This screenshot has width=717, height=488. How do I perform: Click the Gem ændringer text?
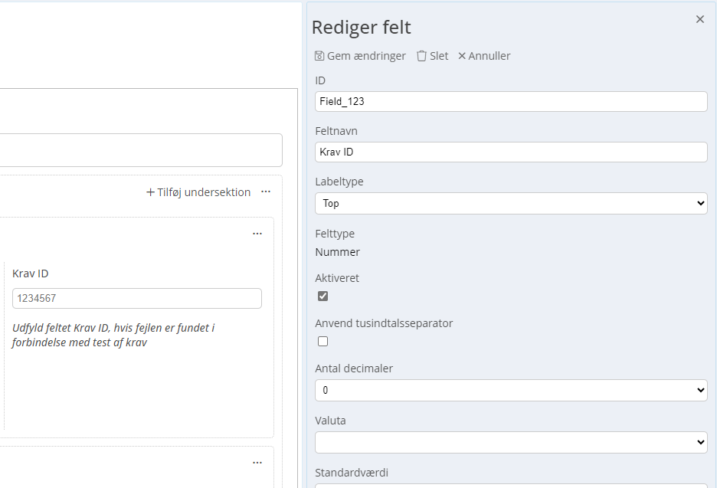[x=366, y=56]
